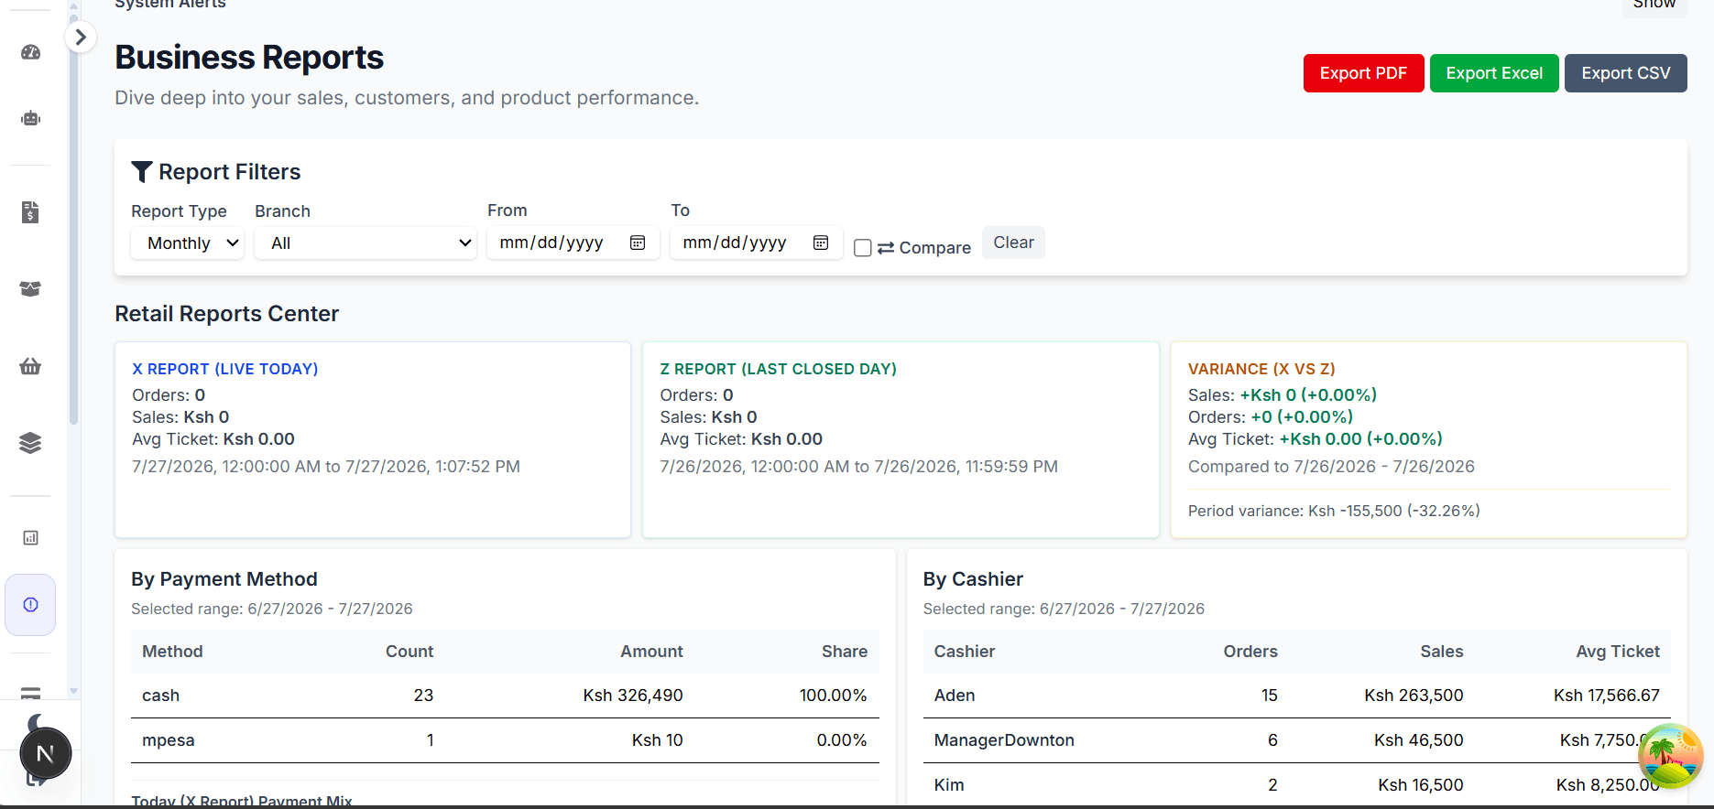Open the From date calendar picker icon

coord(638,243)
